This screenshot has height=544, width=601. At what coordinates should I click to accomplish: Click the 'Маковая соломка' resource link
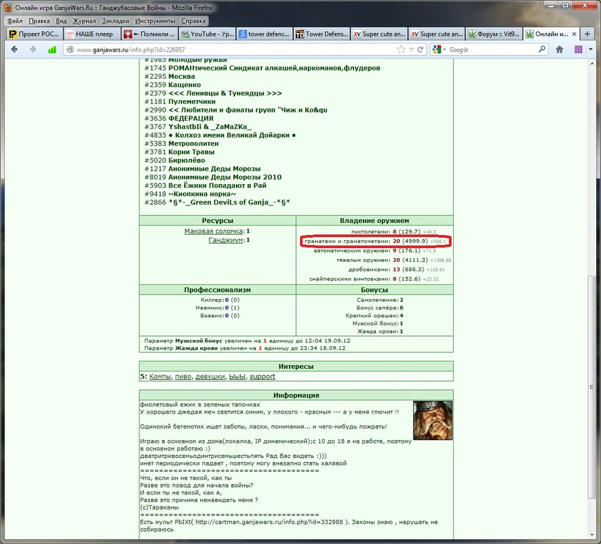pos(213,231)
